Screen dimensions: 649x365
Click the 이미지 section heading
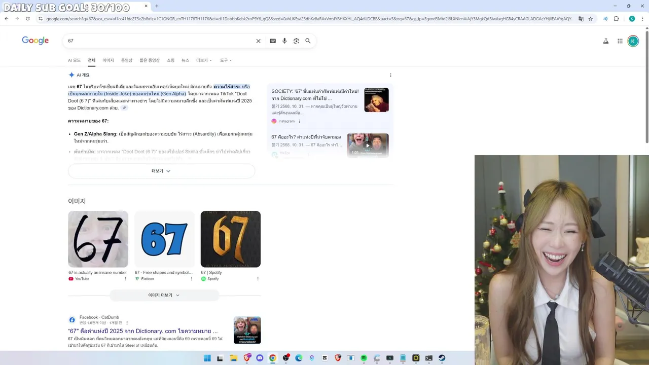click(77, 201)
